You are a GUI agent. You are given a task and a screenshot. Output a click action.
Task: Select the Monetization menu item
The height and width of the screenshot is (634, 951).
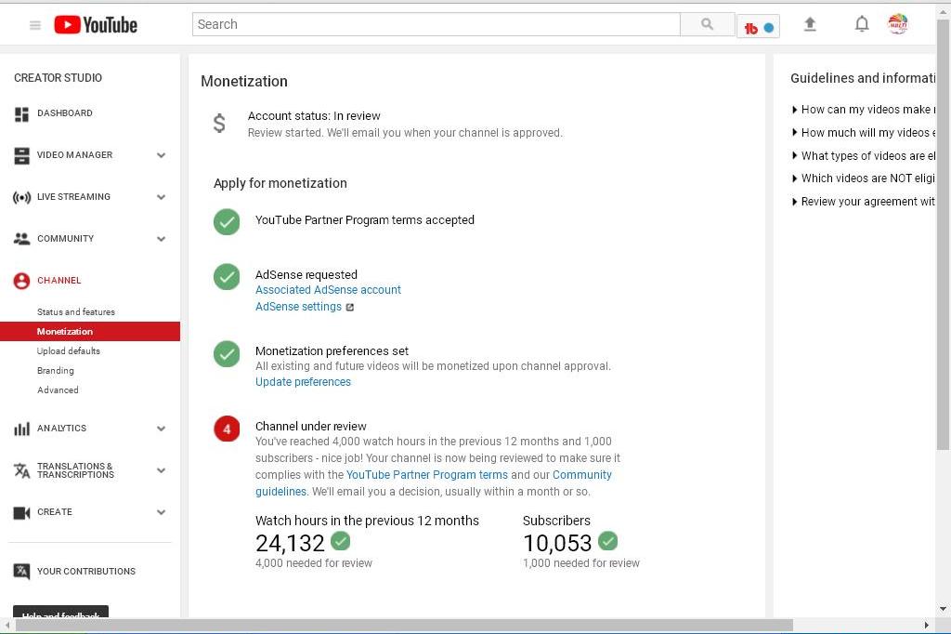[90, 332]
